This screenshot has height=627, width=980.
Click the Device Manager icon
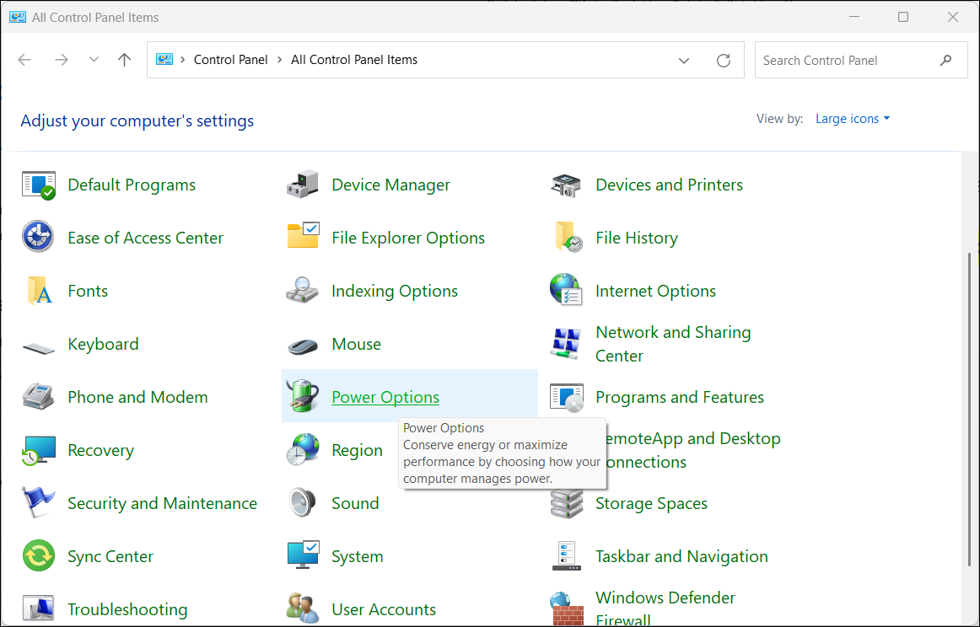tap(303, 185)
